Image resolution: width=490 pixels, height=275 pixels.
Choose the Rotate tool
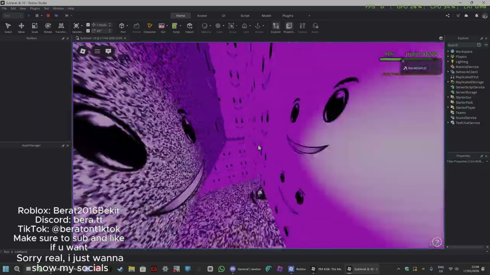(48, 28)
